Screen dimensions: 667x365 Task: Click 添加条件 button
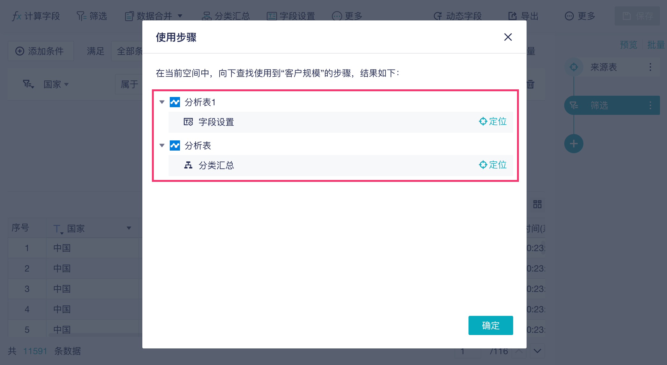40,51
